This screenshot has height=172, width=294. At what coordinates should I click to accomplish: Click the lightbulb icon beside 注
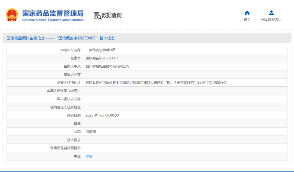(x=75, y=156)
